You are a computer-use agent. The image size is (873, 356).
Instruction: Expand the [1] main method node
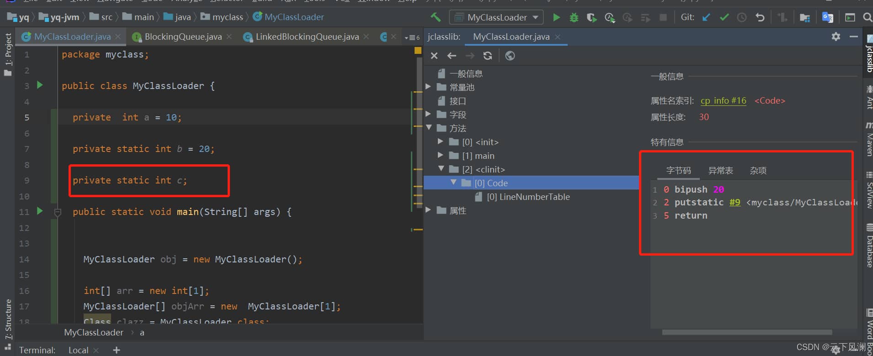(x=441, y=155)
